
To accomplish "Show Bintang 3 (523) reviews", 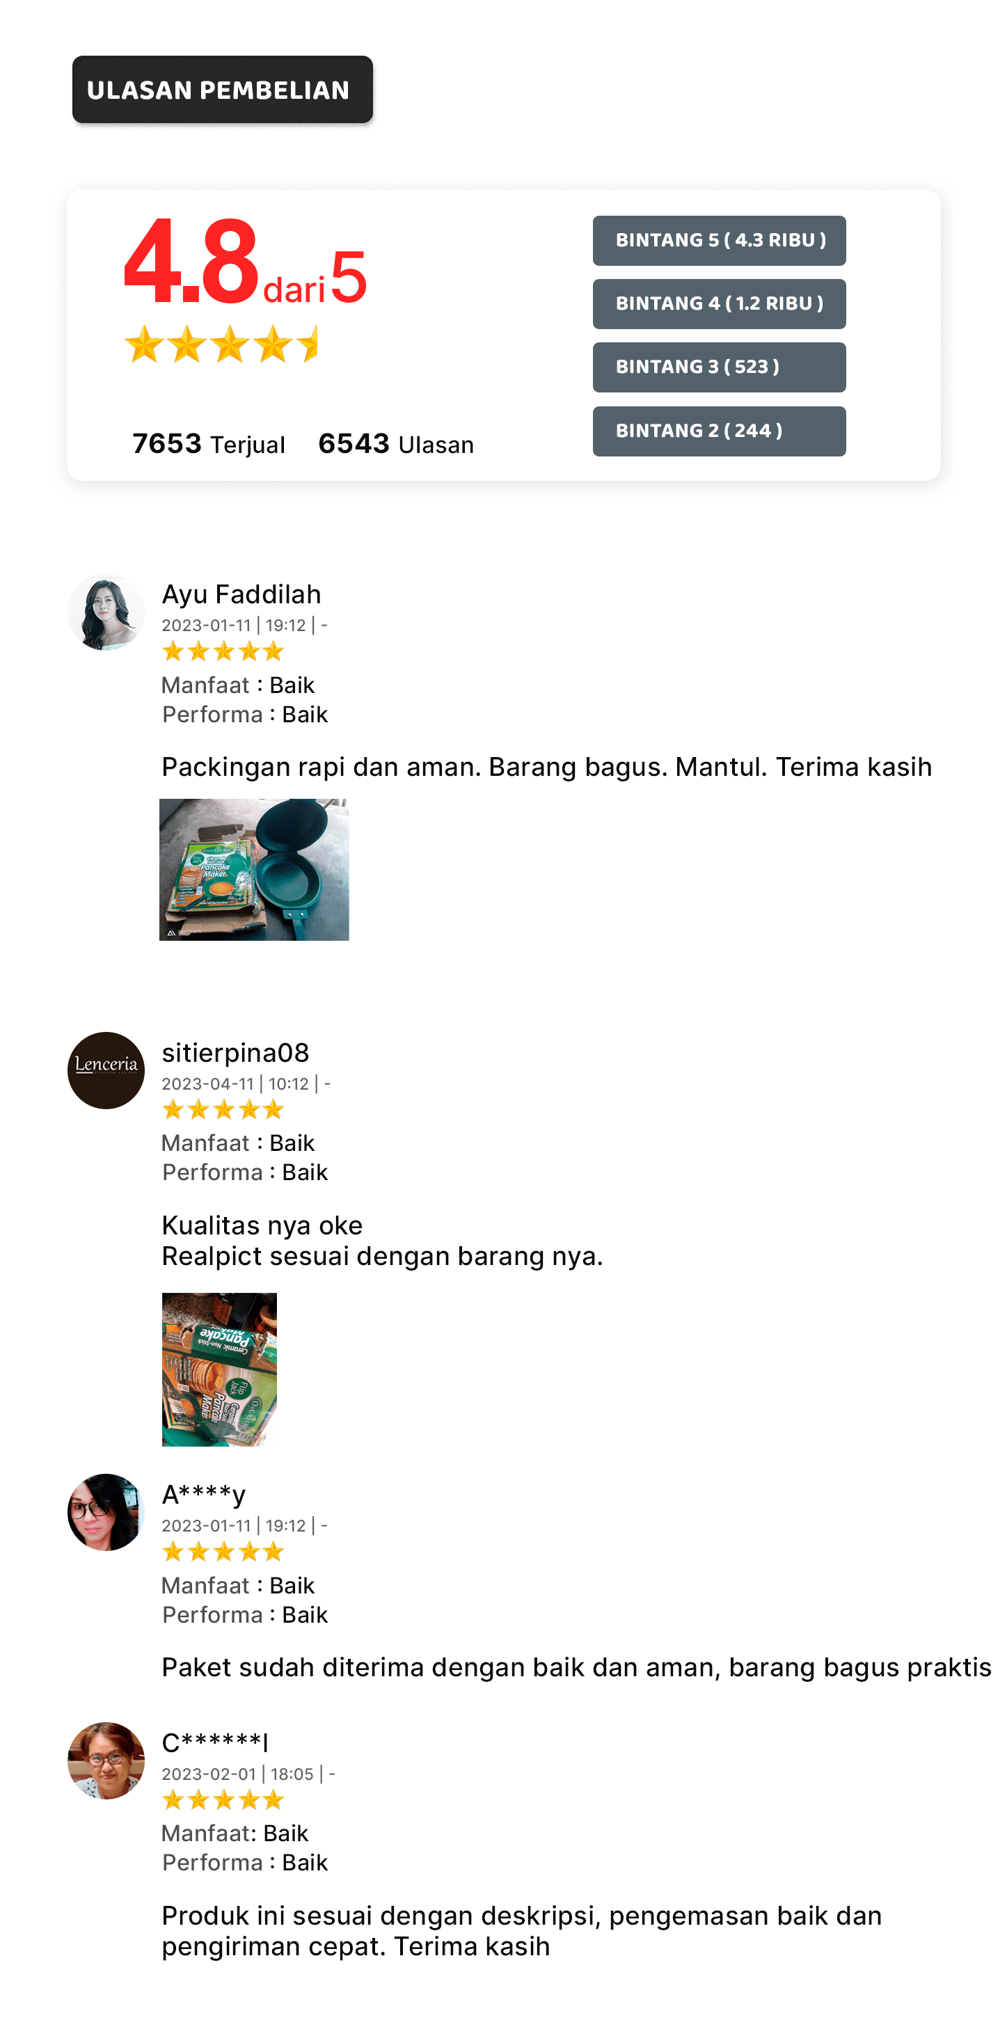I will (719, 367).
